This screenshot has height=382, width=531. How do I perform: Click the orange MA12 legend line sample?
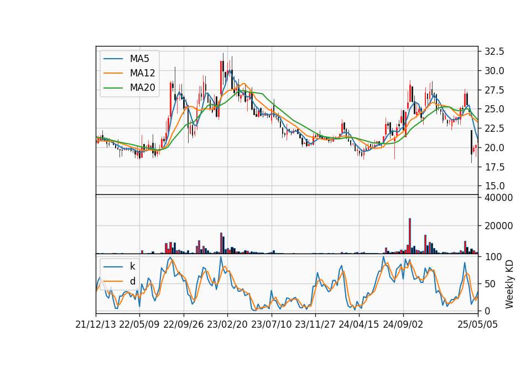click(x=113, y=73)
